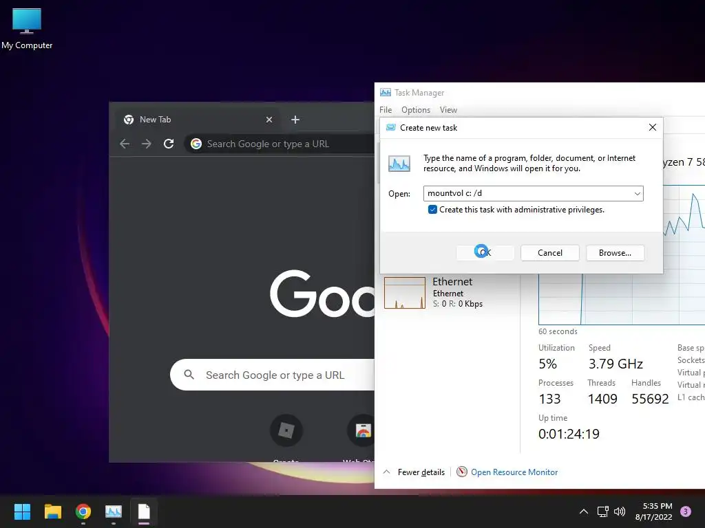Image resolution: width=705 pixels, height=528 pixels.
Task: Select the blank document taskbar icon
Action: (x=144, y=511)
